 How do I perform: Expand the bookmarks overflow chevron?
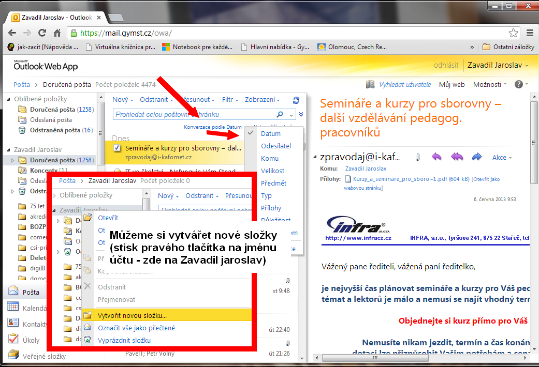coord(472,47)
